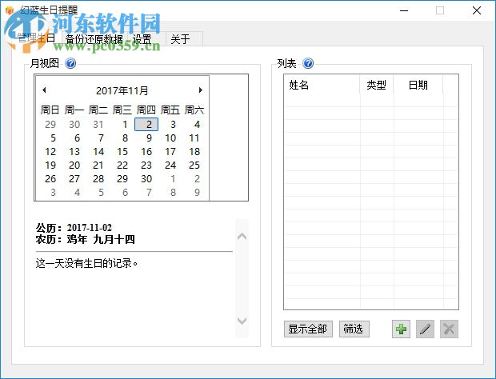This screenshot has height=379, width=496.
Task: Select grayed October 30 in the calendar
Action: pyautogui.click(x=74, y=125)
